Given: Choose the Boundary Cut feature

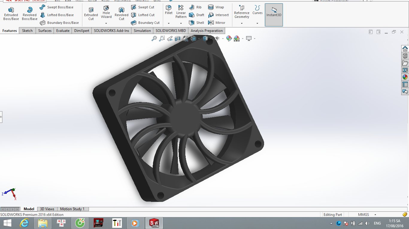Looking at the screenshot, I should pyautogui.click(x=145, y=23).
